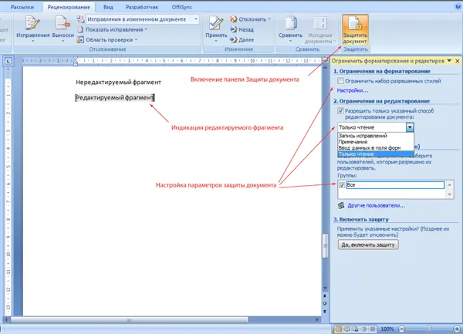Switch to Full Screen Reading view icon
Viewport: 463px width, 334px height.
pos(347,329)
